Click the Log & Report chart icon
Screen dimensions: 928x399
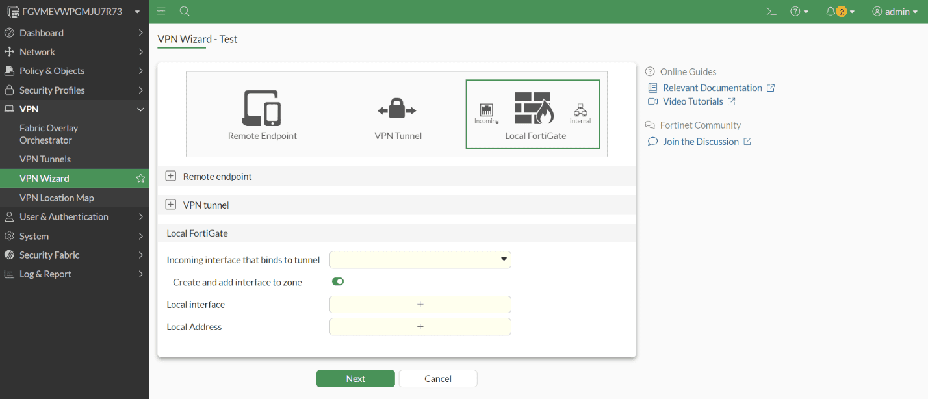9,274
